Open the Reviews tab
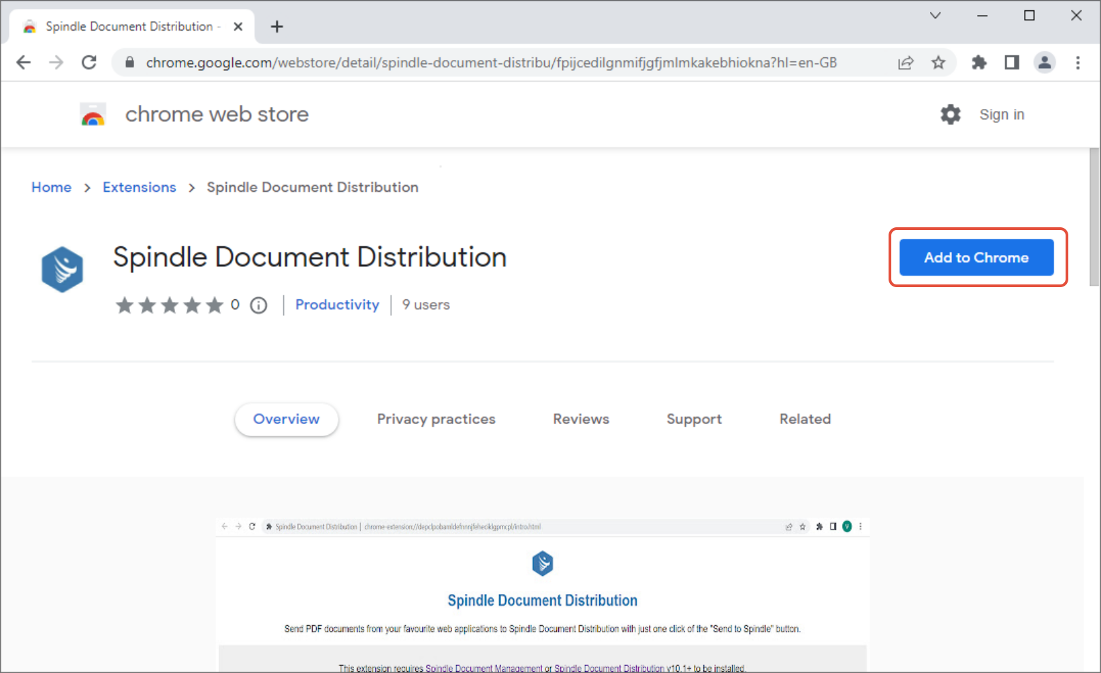The height and width of the screenshot is (673, 1101). tap(581, 419)
